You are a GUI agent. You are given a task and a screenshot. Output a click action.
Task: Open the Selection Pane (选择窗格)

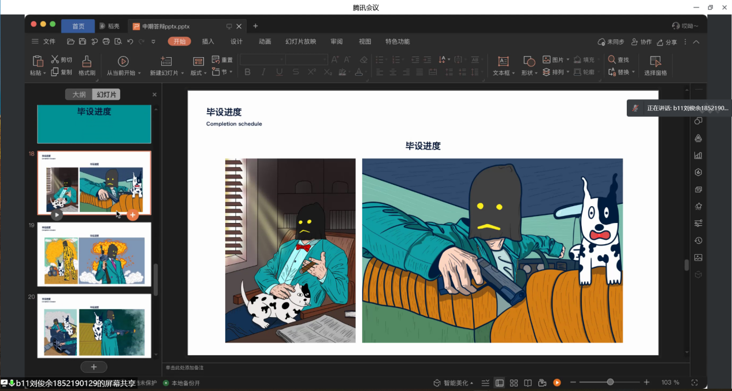[x=655, y=65]
